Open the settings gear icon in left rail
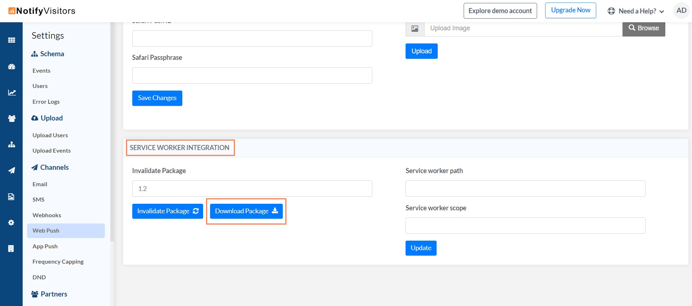692x306 pixels. click(x=11, y=222)
